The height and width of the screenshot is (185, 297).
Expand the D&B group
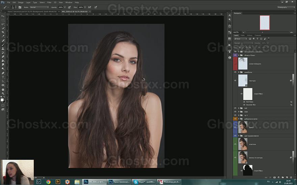point(239,112)
